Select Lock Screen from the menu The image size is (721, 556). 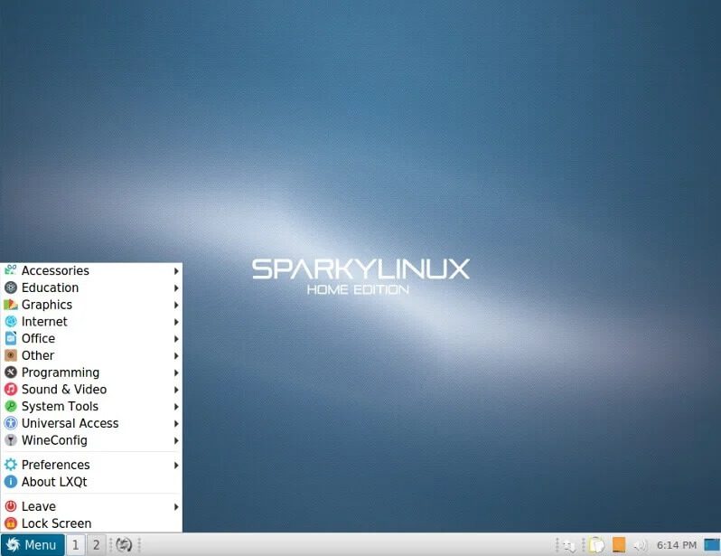[x=91, y=523]
